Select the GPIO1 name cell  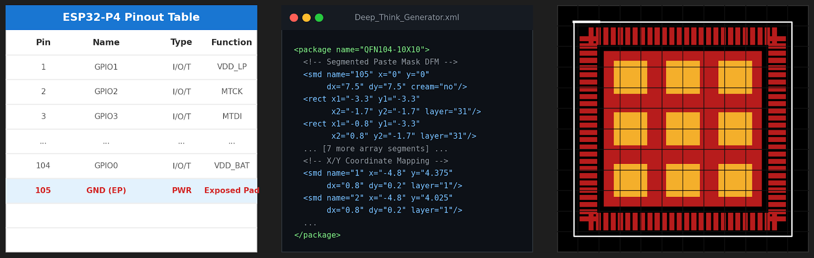pos(106,67)
